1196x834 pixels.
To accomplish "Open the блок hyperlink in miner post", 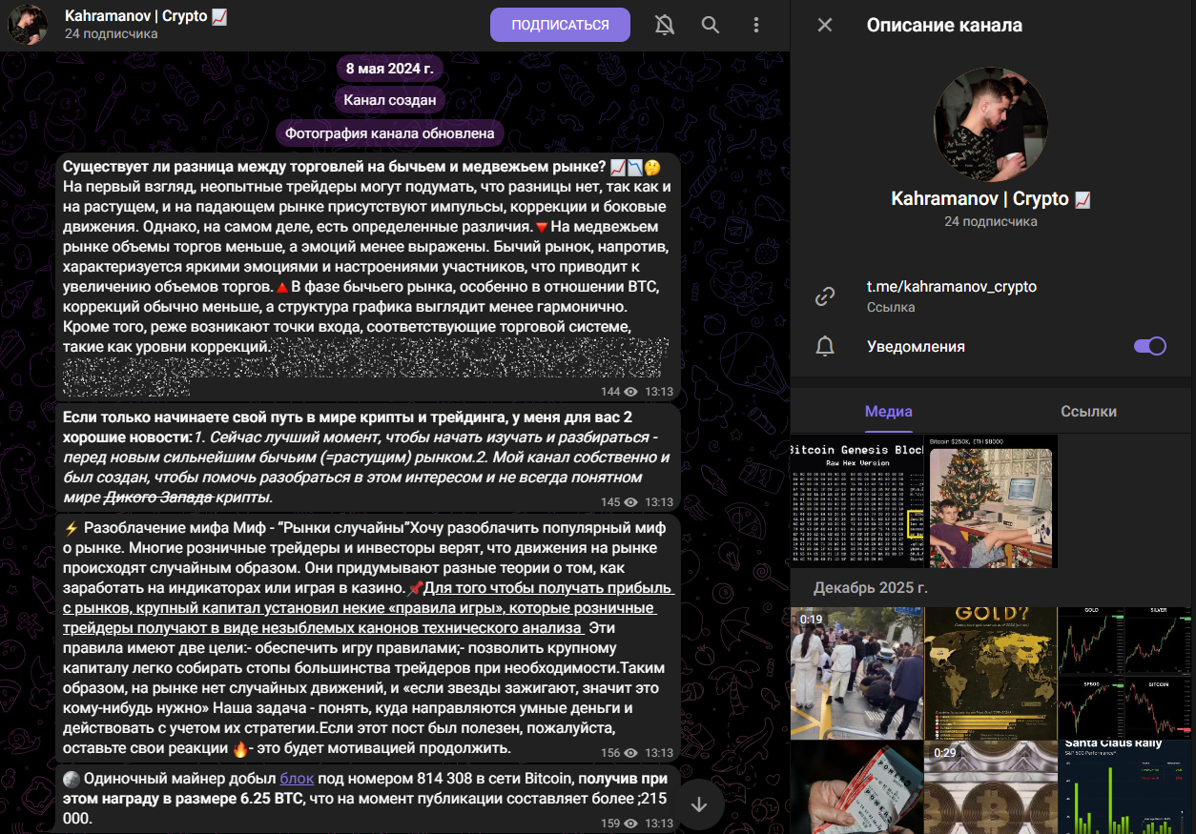I will click(x=297, y=778).
